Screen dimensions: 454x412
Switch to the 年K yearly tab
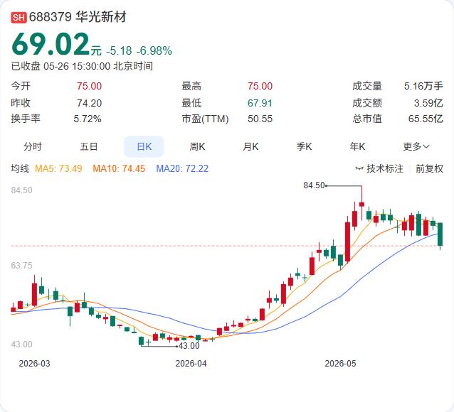coord(357,146)
